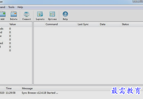This screenshot has width=143, height=99.
Task: Select the 'Sync Breeze v12.4.18 Started ...' log message
Action: point(40,93)
